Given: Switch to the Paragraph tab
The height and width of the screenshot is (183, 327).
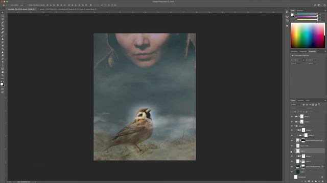Looking at the screenshot, I should point(303,51).
